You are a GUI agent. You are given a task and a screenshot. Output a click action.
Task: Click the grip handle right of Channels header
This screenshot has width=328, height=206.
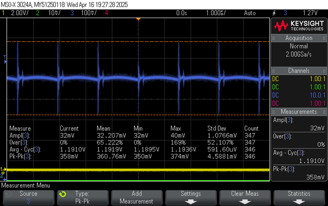click(x=325, y=71)
